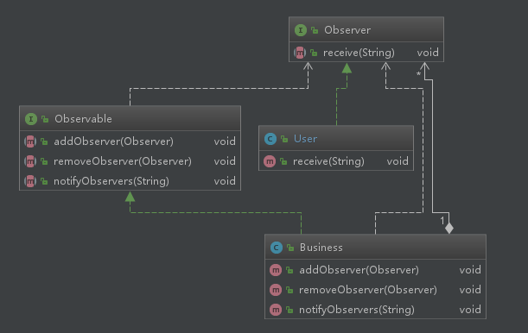Click the blue class icon beside Business
This screenshot has height=333, width=528.
pyautogui.click(x=277, y=248)
